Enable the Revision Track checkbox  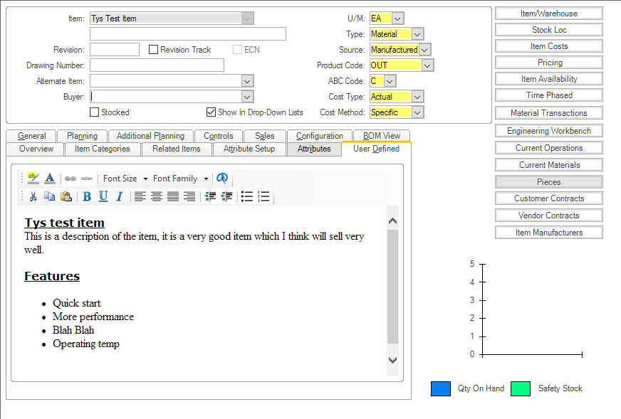(x=153, y=50)
